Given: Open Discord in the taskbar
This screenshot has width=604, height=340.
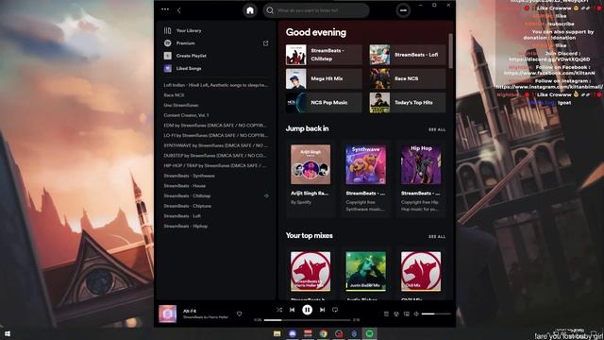Looking at the screenshot, I should (x=293, y=333).
